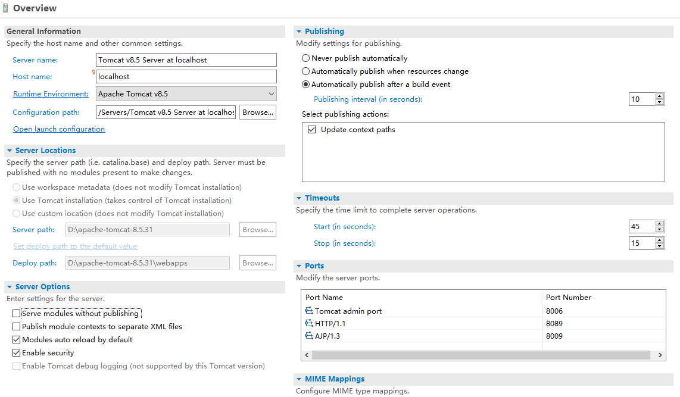Click the Server path field
This screenshot has width=680, height=397.
tap(148, 230)
